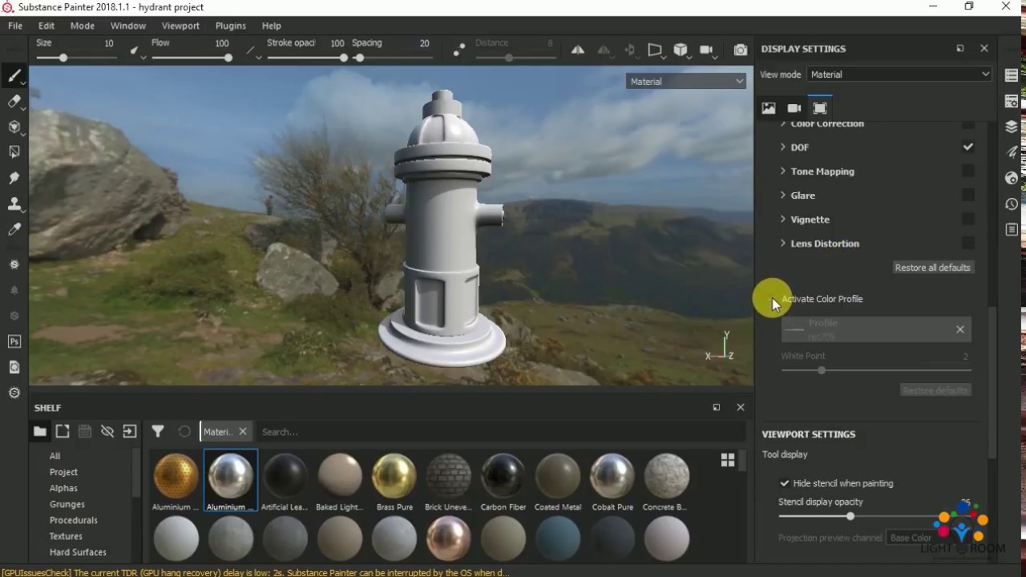Click the camera screenshot icon in toolbar
1026x577 pixels.
click(x=741, y=50)
